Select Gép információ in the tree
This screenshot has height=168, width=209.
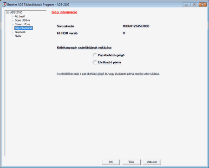pyautogui.click(x=24, y=28)
